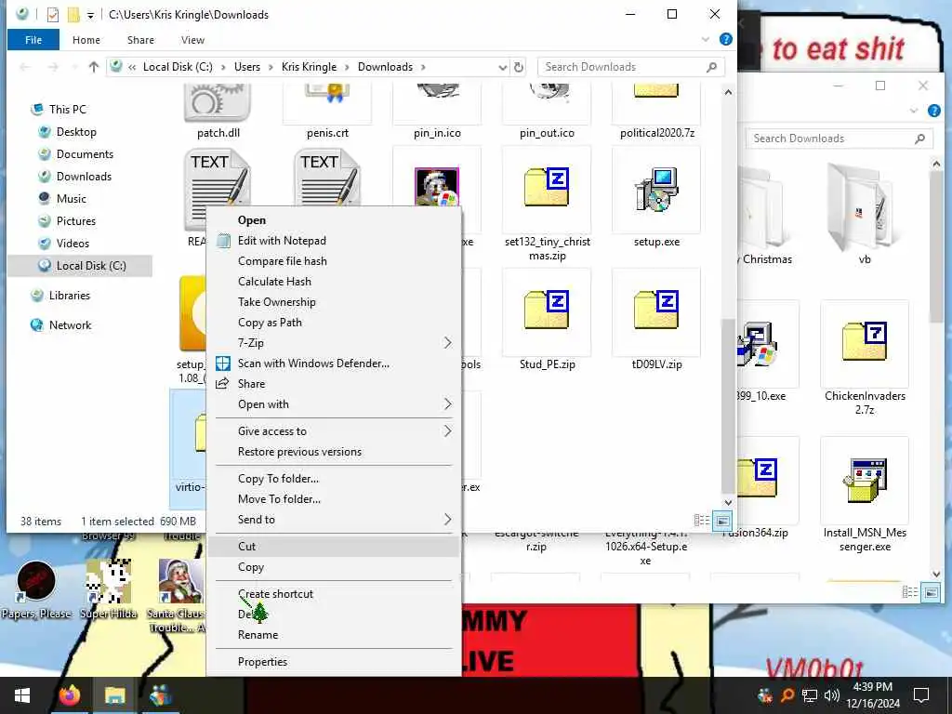Screen dimensions: 952x714
Task: Choose Scan with Windows Defender
Action: [x=334, y=364]
